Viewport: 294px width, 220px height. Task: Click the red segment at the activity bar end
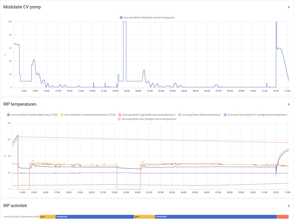point(283,216)
